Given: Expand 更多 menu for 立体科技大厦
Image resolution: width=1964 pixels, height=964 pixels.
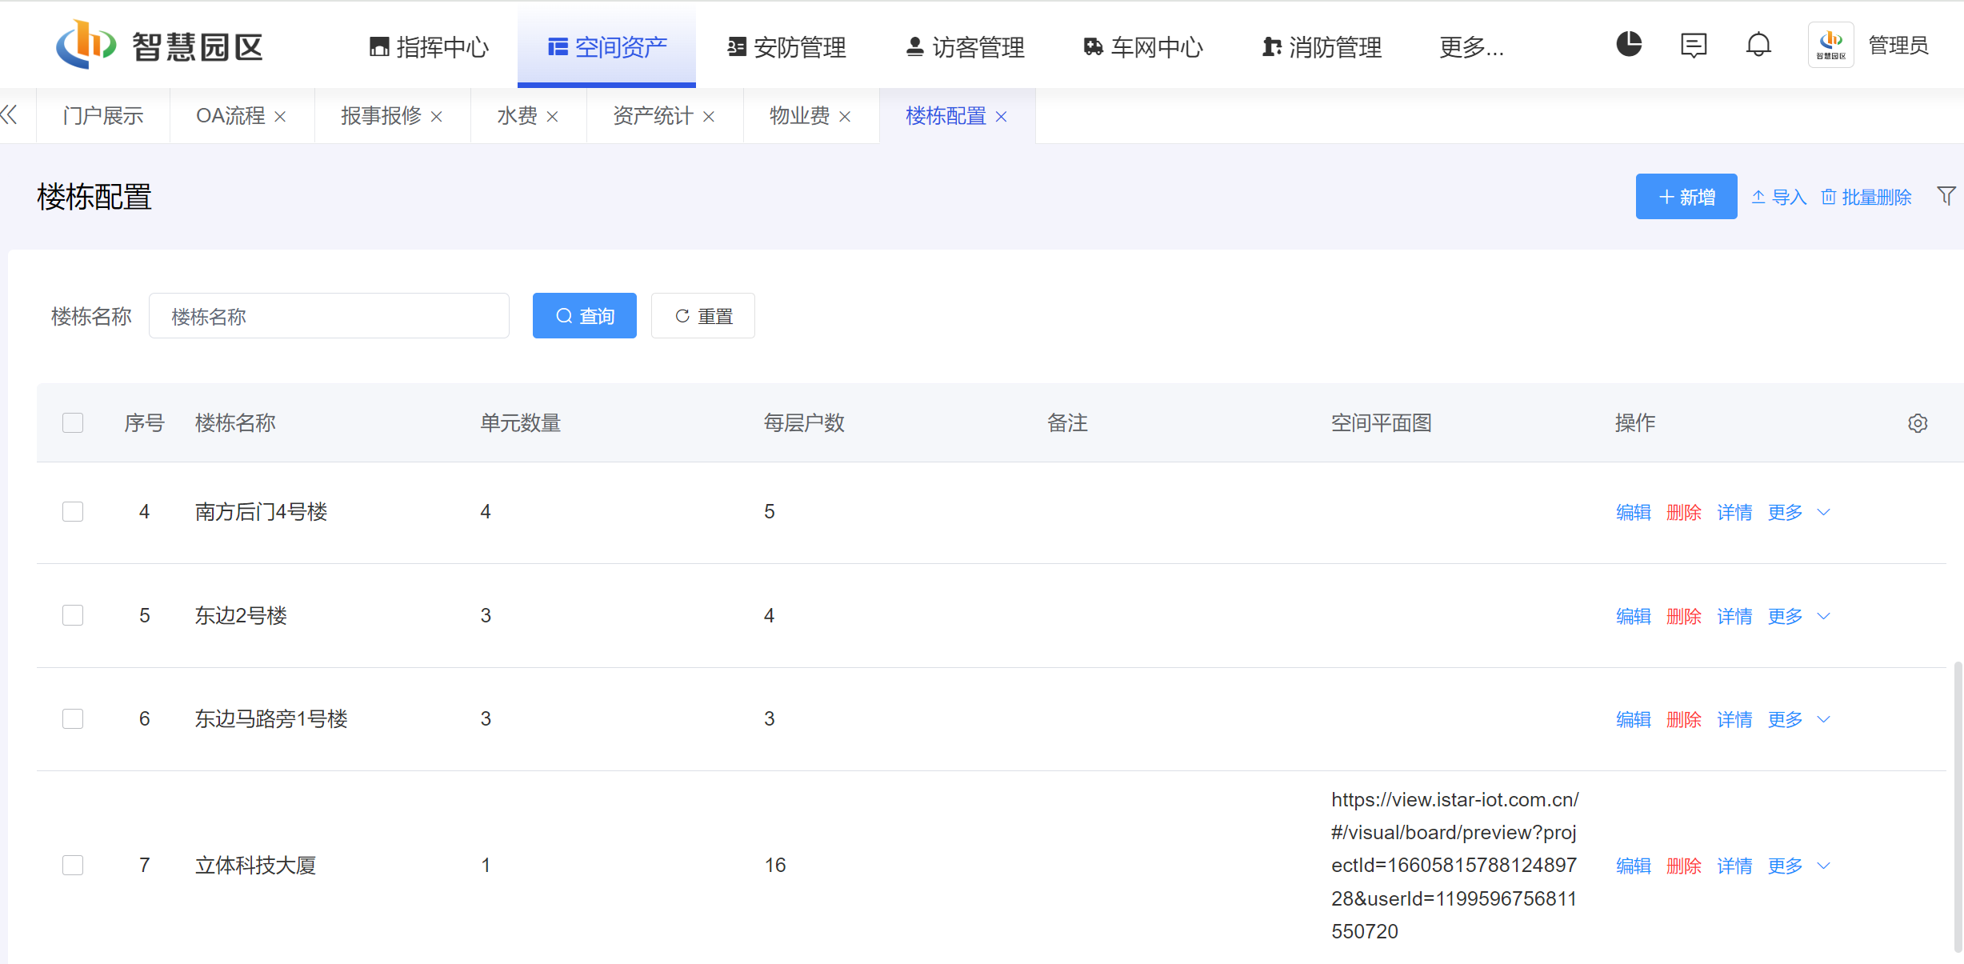Looking at the screenshot, I should (x=1798, y=866).
